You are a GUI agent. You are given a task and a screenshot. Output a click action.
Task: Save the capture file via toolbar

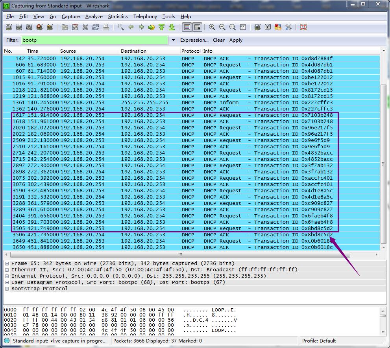click(75, 27)
